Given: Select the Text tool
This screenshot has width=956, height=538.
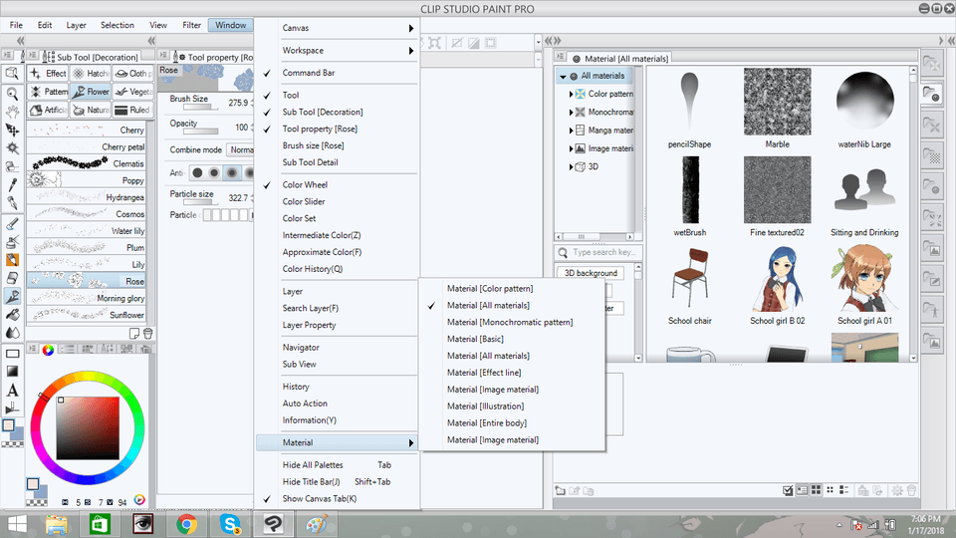Looking at the screenshot, I should point(12,390).
